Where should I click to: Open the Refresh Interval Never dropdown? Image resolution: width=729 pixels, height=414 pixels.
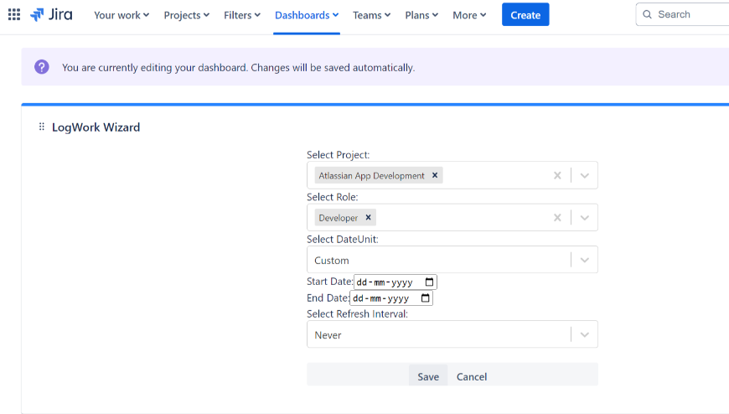point(452,334)
